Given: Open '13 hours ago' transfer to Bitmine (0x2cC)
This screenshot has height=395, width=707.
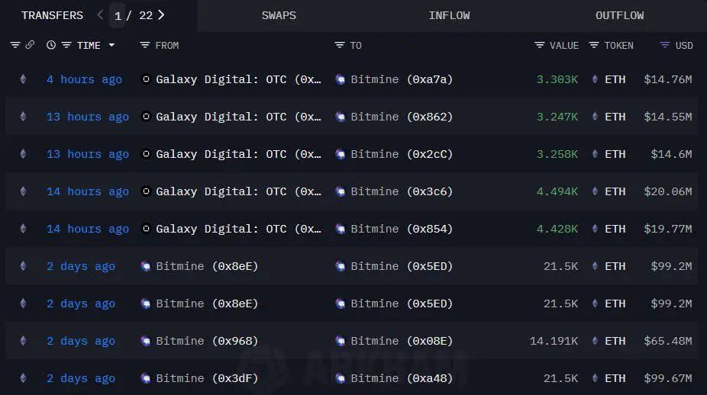Looking at the screenshot, I should 88,155.
